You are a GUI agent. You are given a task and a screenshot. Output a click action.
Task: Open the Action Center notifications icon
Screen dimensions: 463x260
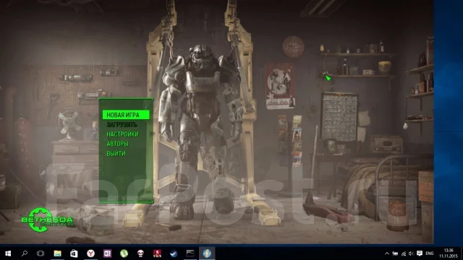point(420,253)
